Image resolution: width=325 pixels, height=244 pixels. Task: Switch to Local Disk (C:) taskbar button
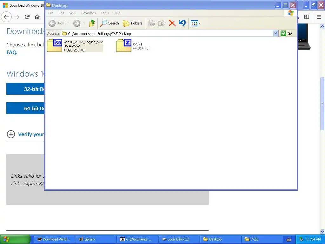179,239
